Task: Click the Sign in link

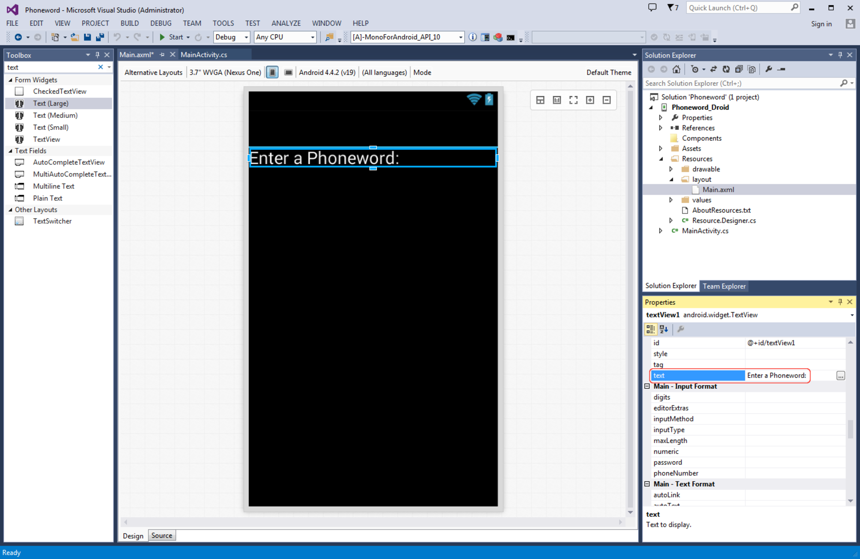Action: click(821, 24)
